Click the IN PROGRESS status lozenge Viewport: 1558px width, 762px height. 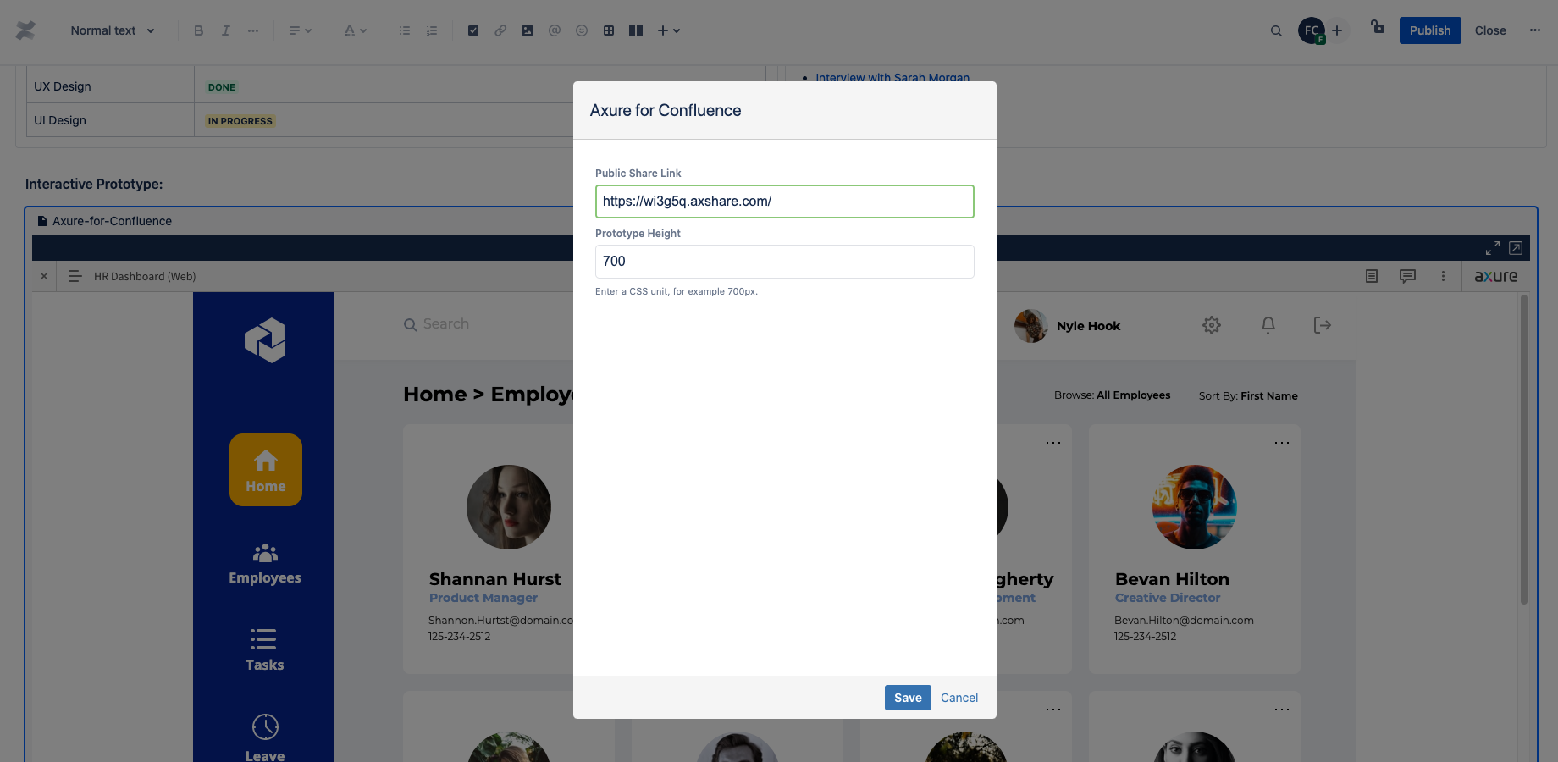[x=240, y=121]
